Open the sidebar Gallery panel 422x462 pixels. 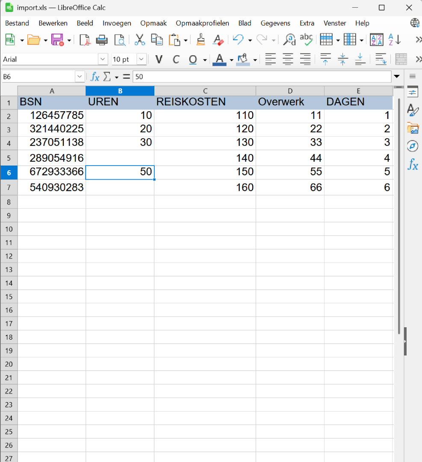(413, 128)
